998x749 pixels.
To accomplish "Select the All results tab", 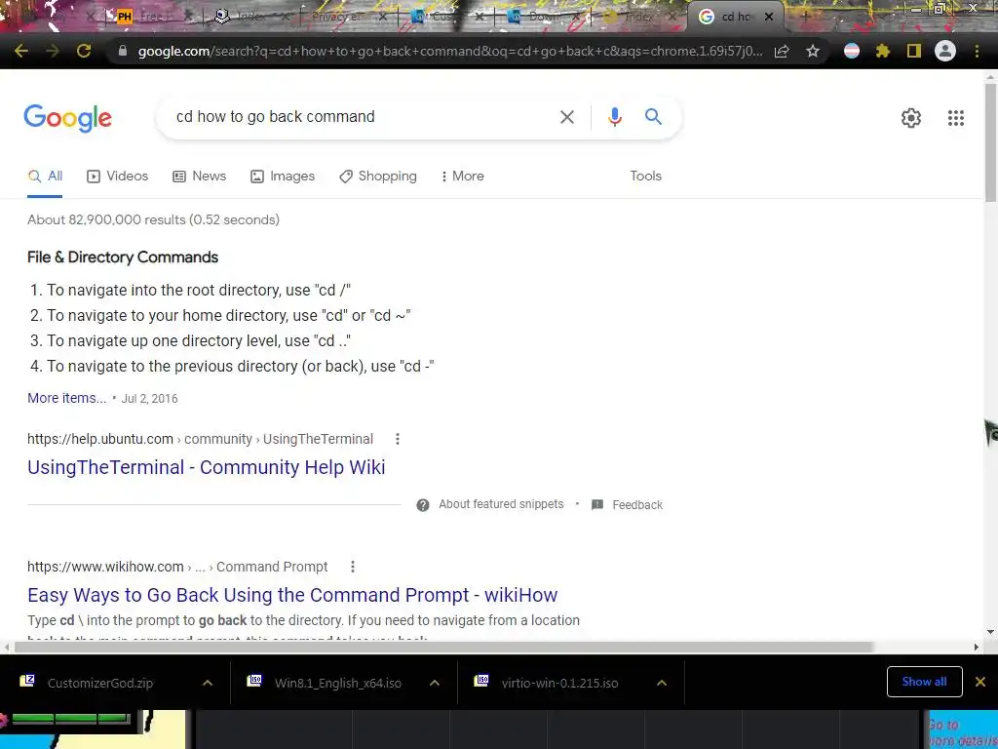I will tap(45, 177).
